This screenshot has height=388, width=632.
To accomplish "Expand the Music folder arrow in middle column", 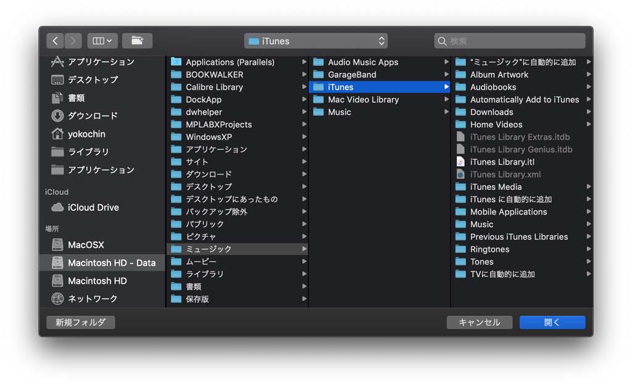I will point(446,112).
